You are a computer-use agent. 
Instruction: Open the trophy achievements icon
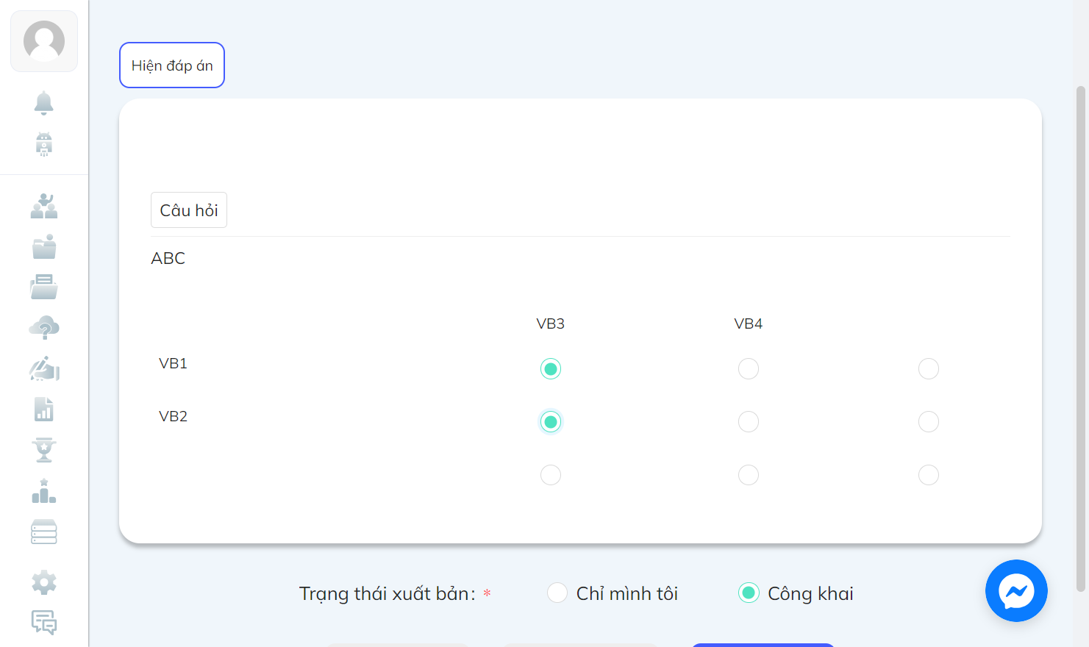click(x=44, y=450)
